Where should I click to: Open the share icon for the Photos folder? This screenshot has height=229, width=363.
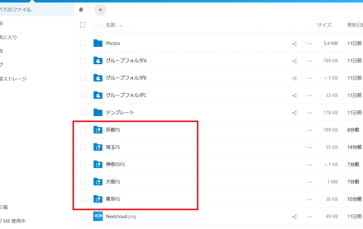(x=294, y=43)
